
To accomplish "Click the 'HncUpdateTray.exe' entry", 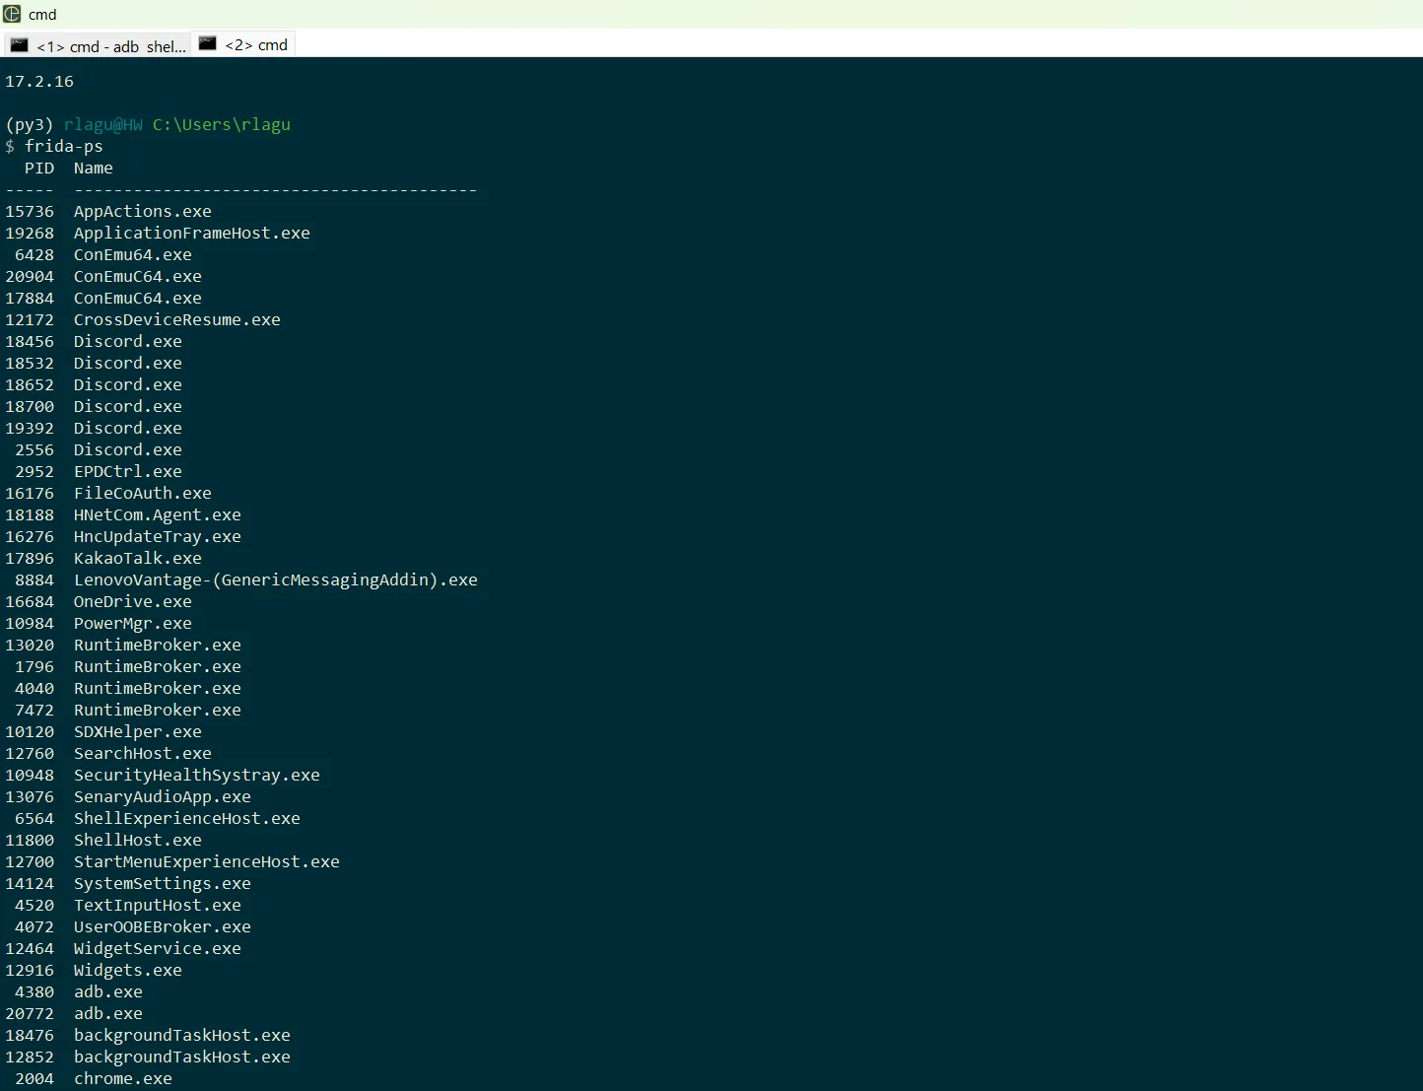I will tap(158, 536).
